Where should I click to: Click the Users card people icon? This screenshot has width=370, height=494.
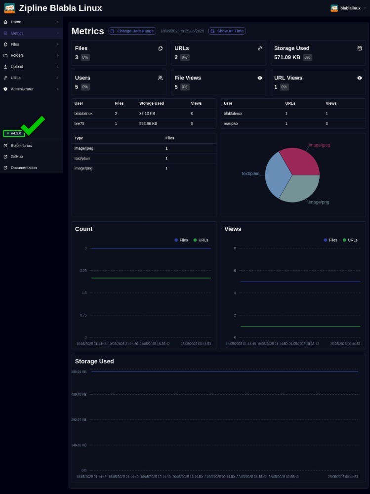click(161, 78)
